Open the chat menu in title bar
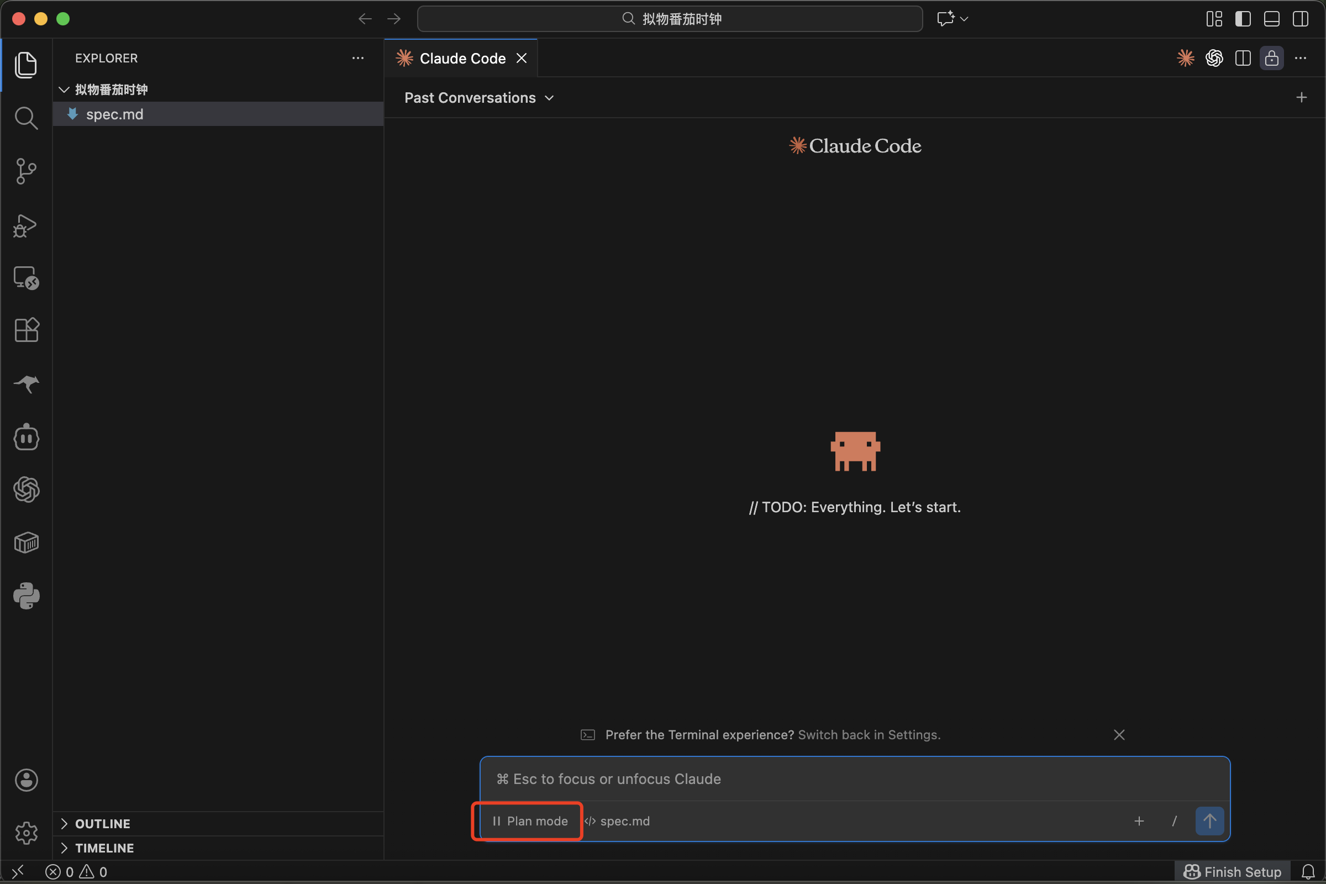 (952, 19)
